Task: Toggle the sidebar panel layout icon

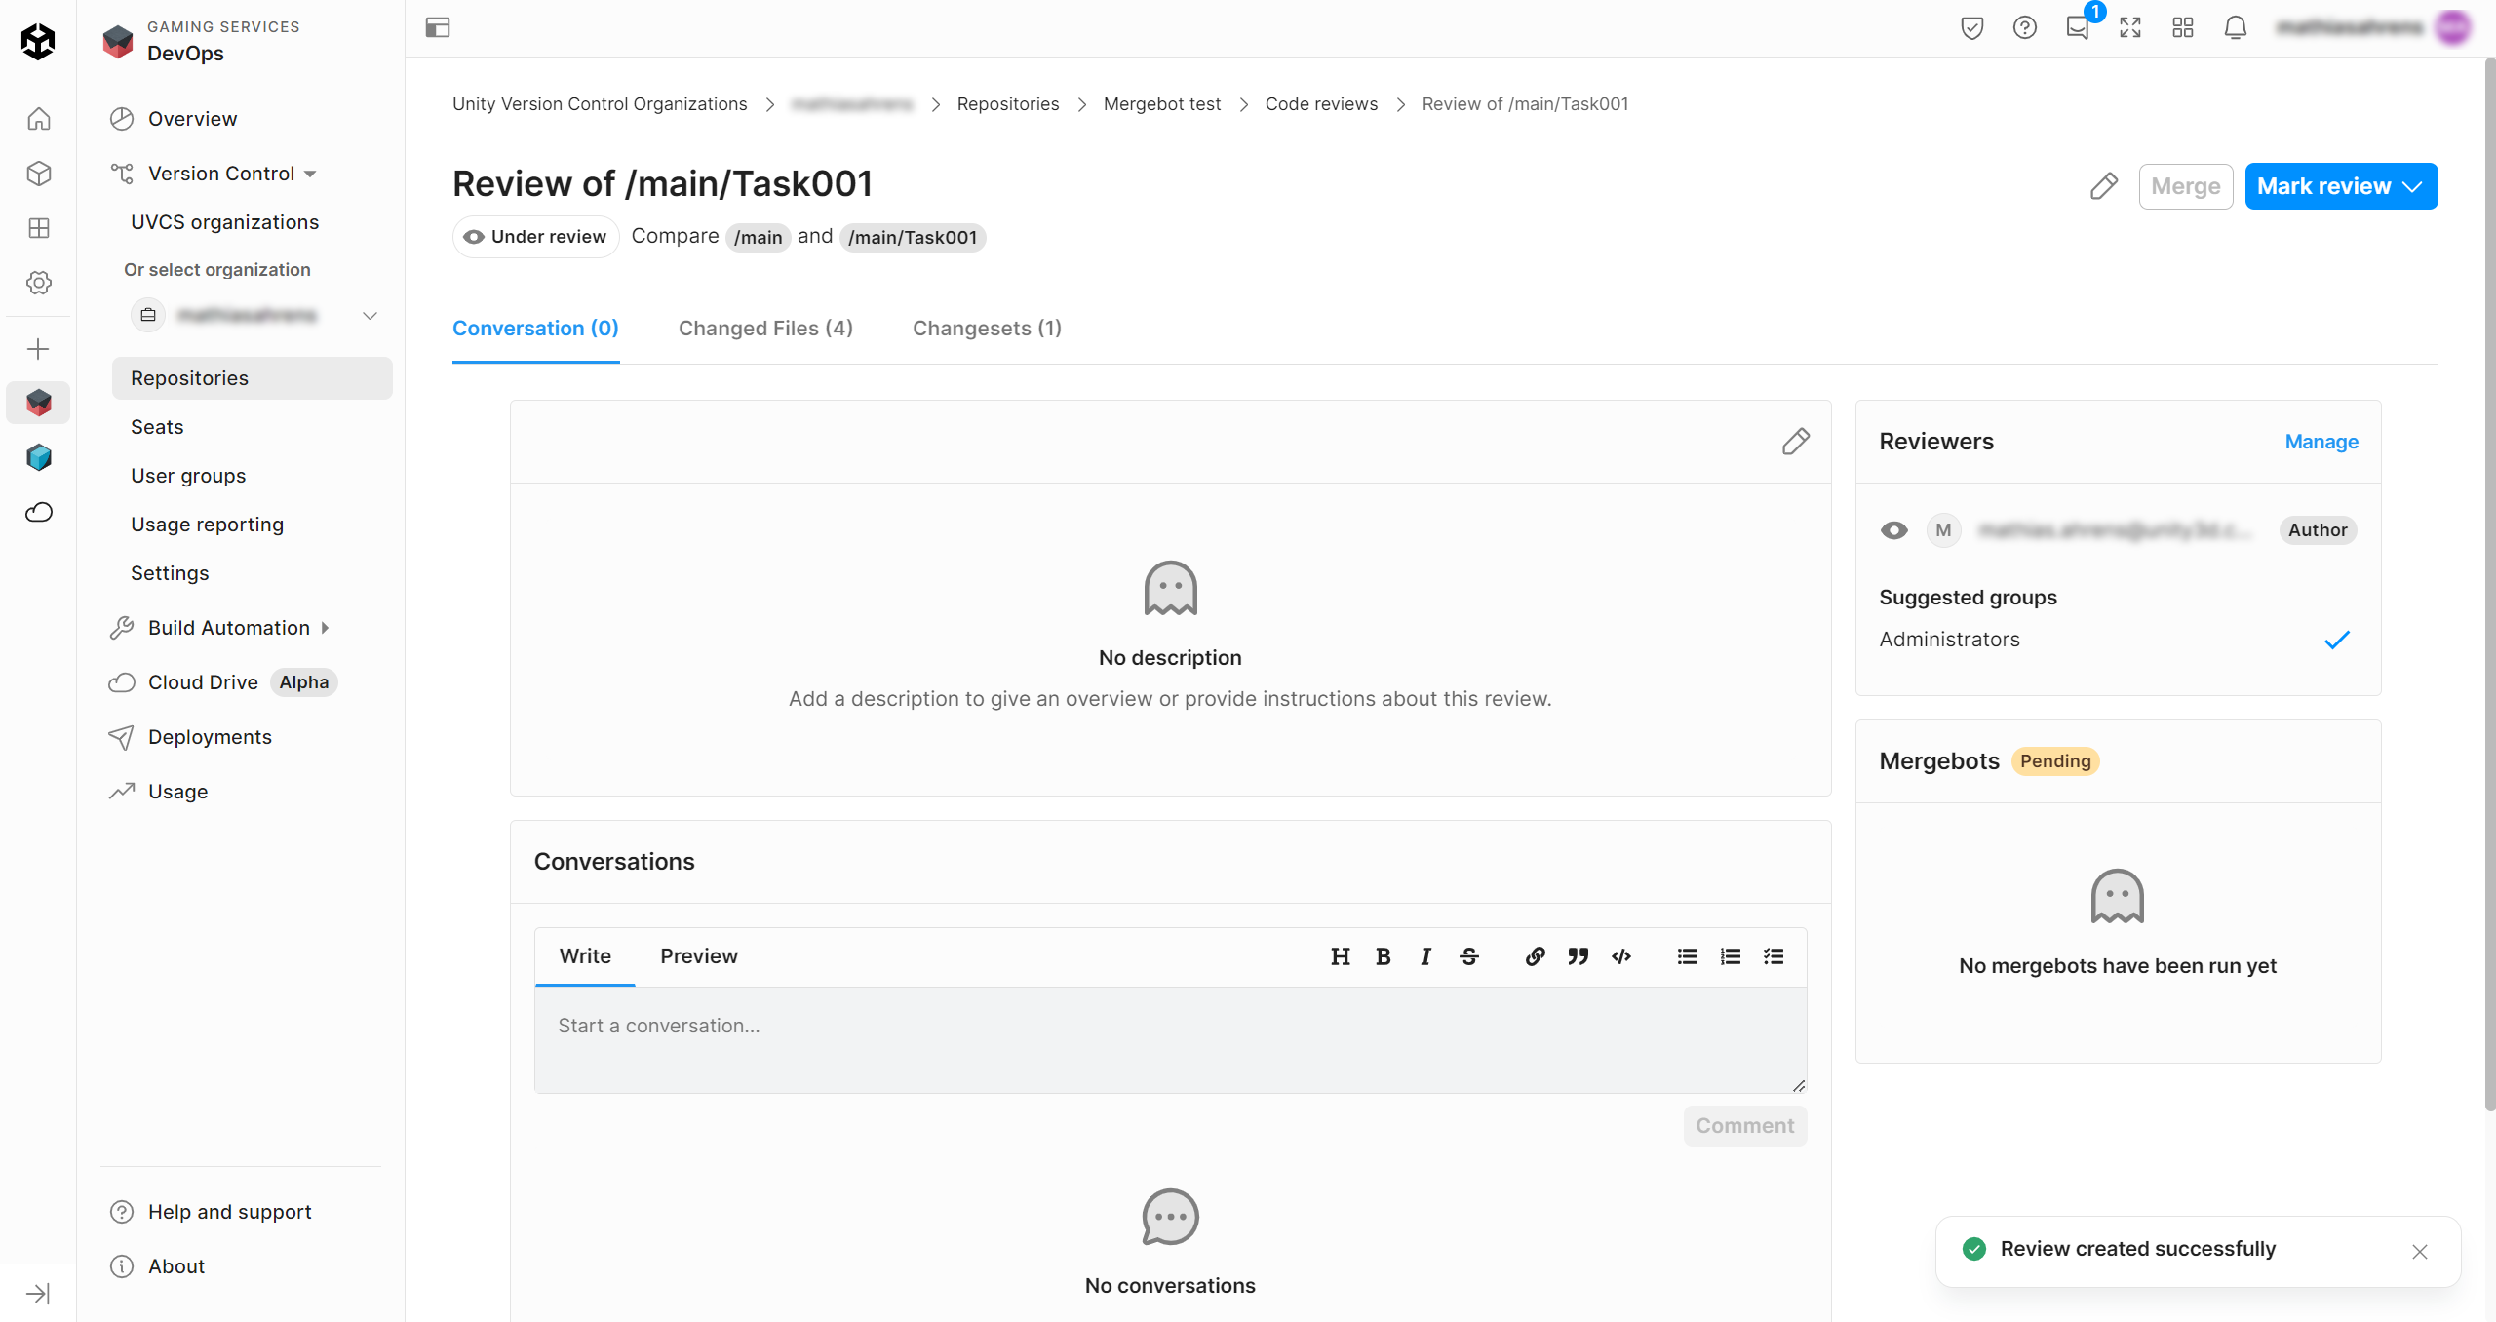Action: click(x=438, y=27)
